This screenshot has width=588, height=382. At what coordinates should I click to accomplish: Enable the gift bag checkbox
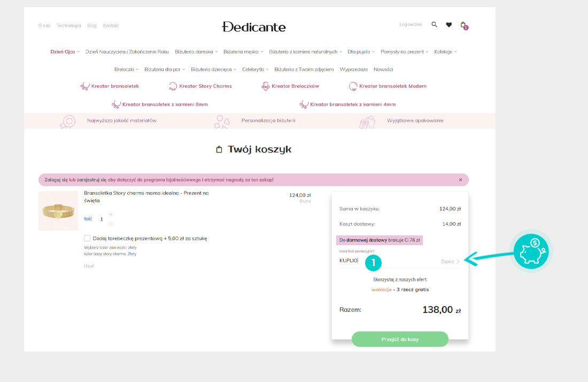87,238
